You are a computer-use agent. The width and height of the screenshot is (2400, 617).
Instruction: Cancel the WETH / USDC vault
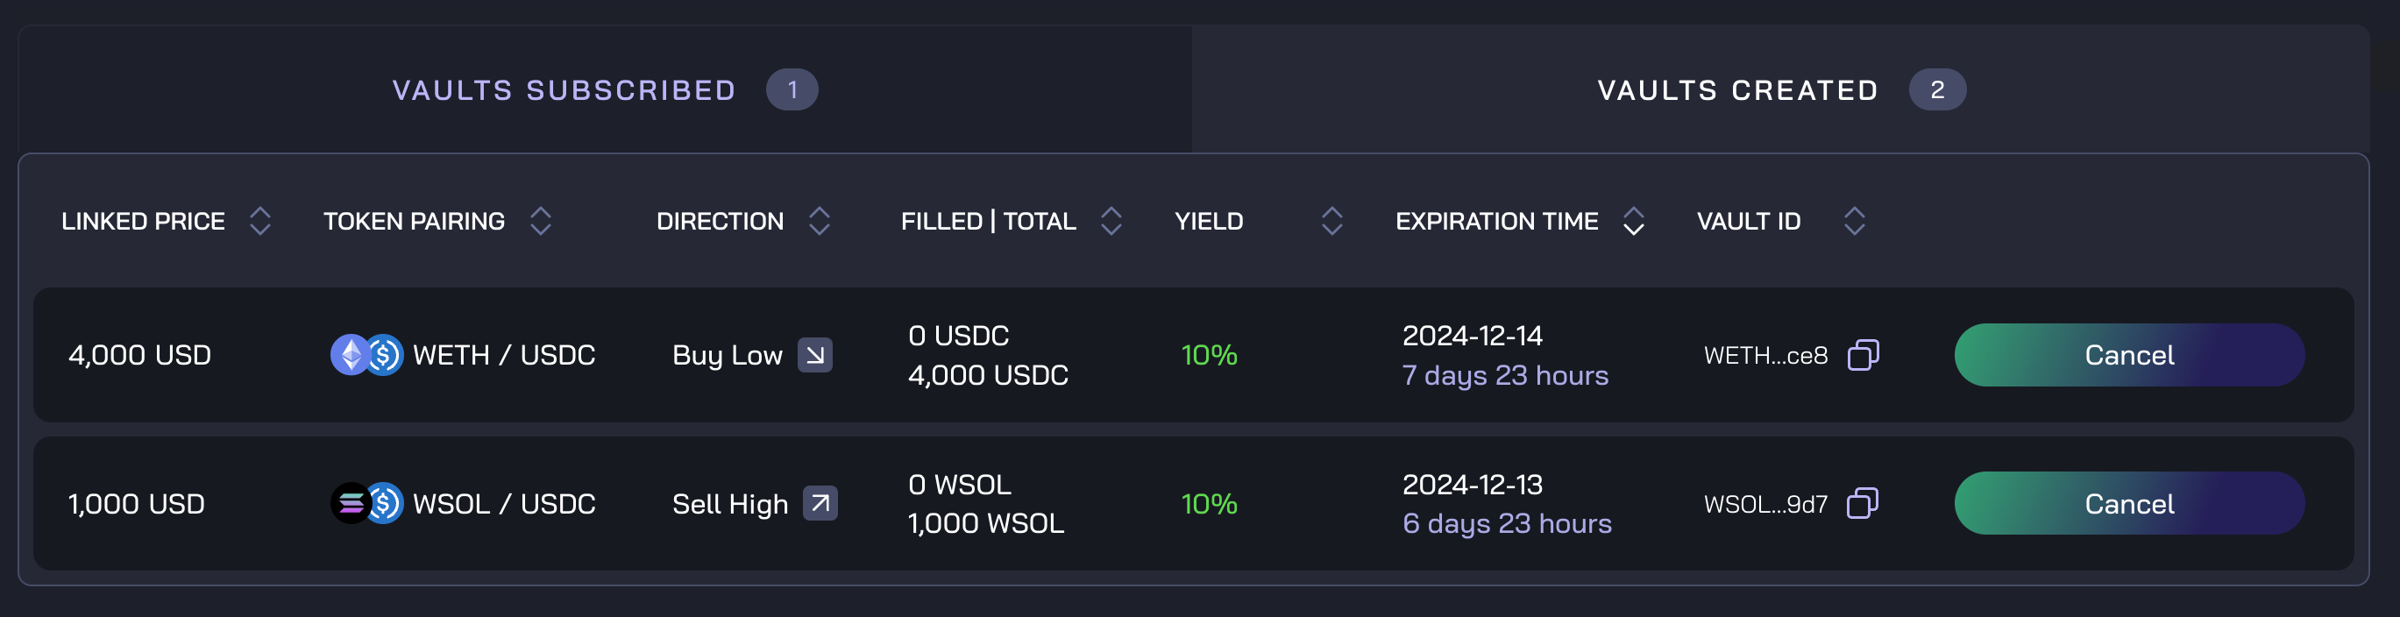[x=2129, y=355]
